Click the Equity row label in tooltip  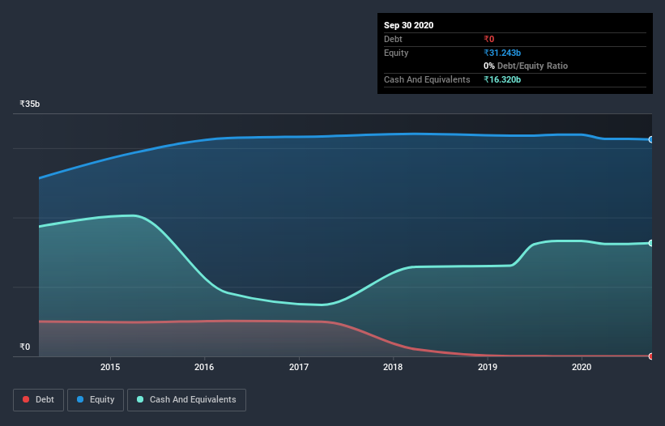click(x=396, y=53)
